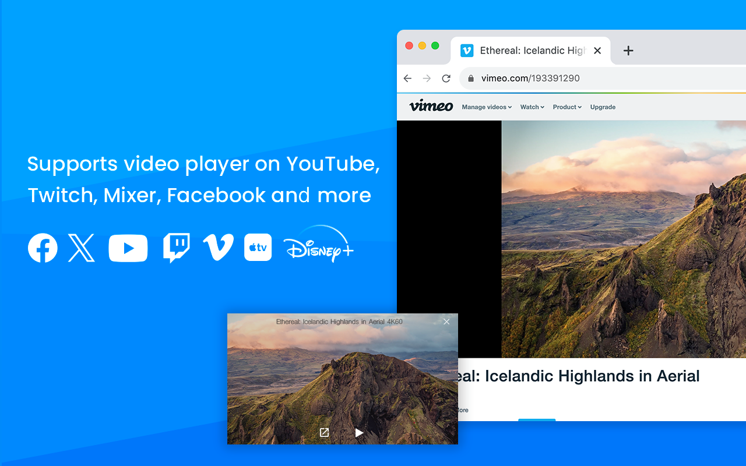Go back with the browser back arrow
The width and height of the screenshot is (746, 466).
[x=407, y=79]
